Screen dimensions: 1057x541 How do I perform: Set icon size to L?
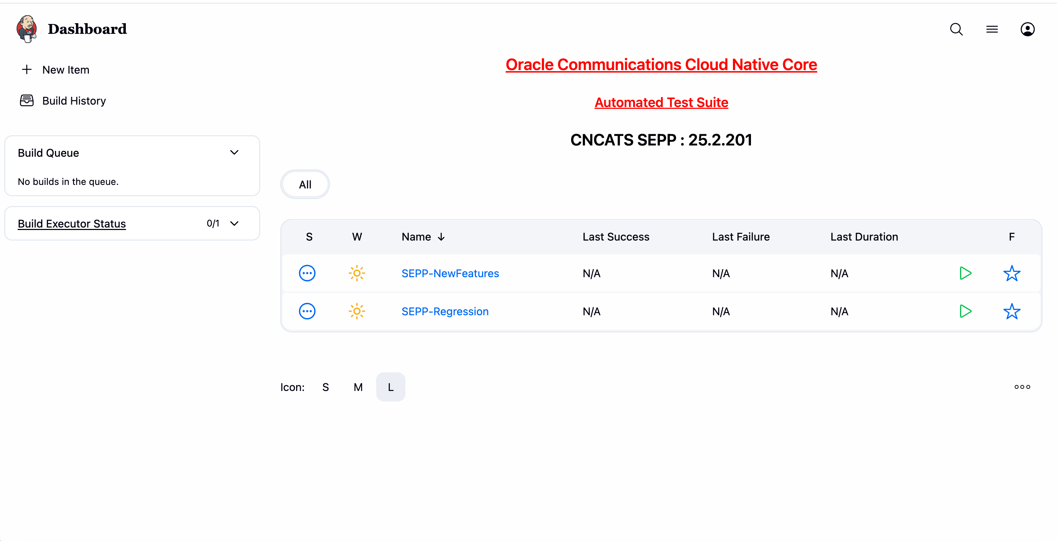391,387
